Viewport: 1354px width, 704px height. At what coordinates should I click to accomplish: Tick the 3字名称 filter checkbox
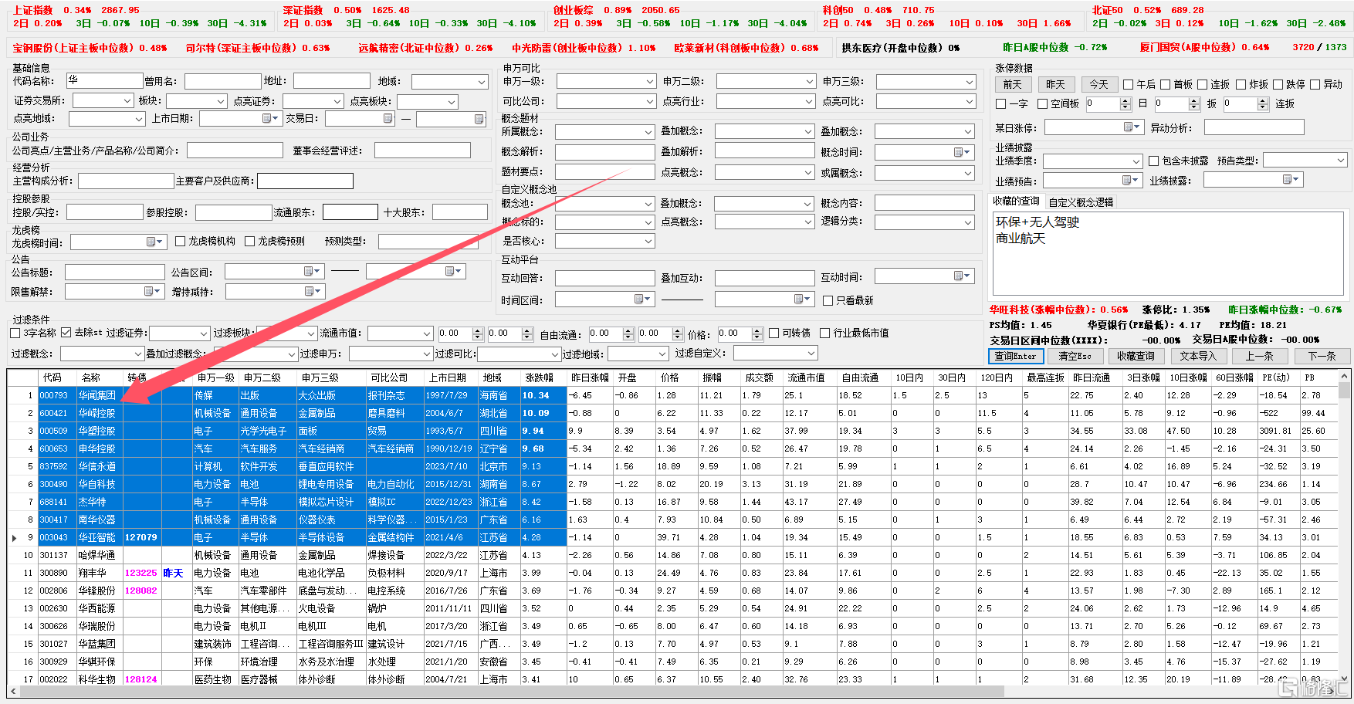click(15, 333)
